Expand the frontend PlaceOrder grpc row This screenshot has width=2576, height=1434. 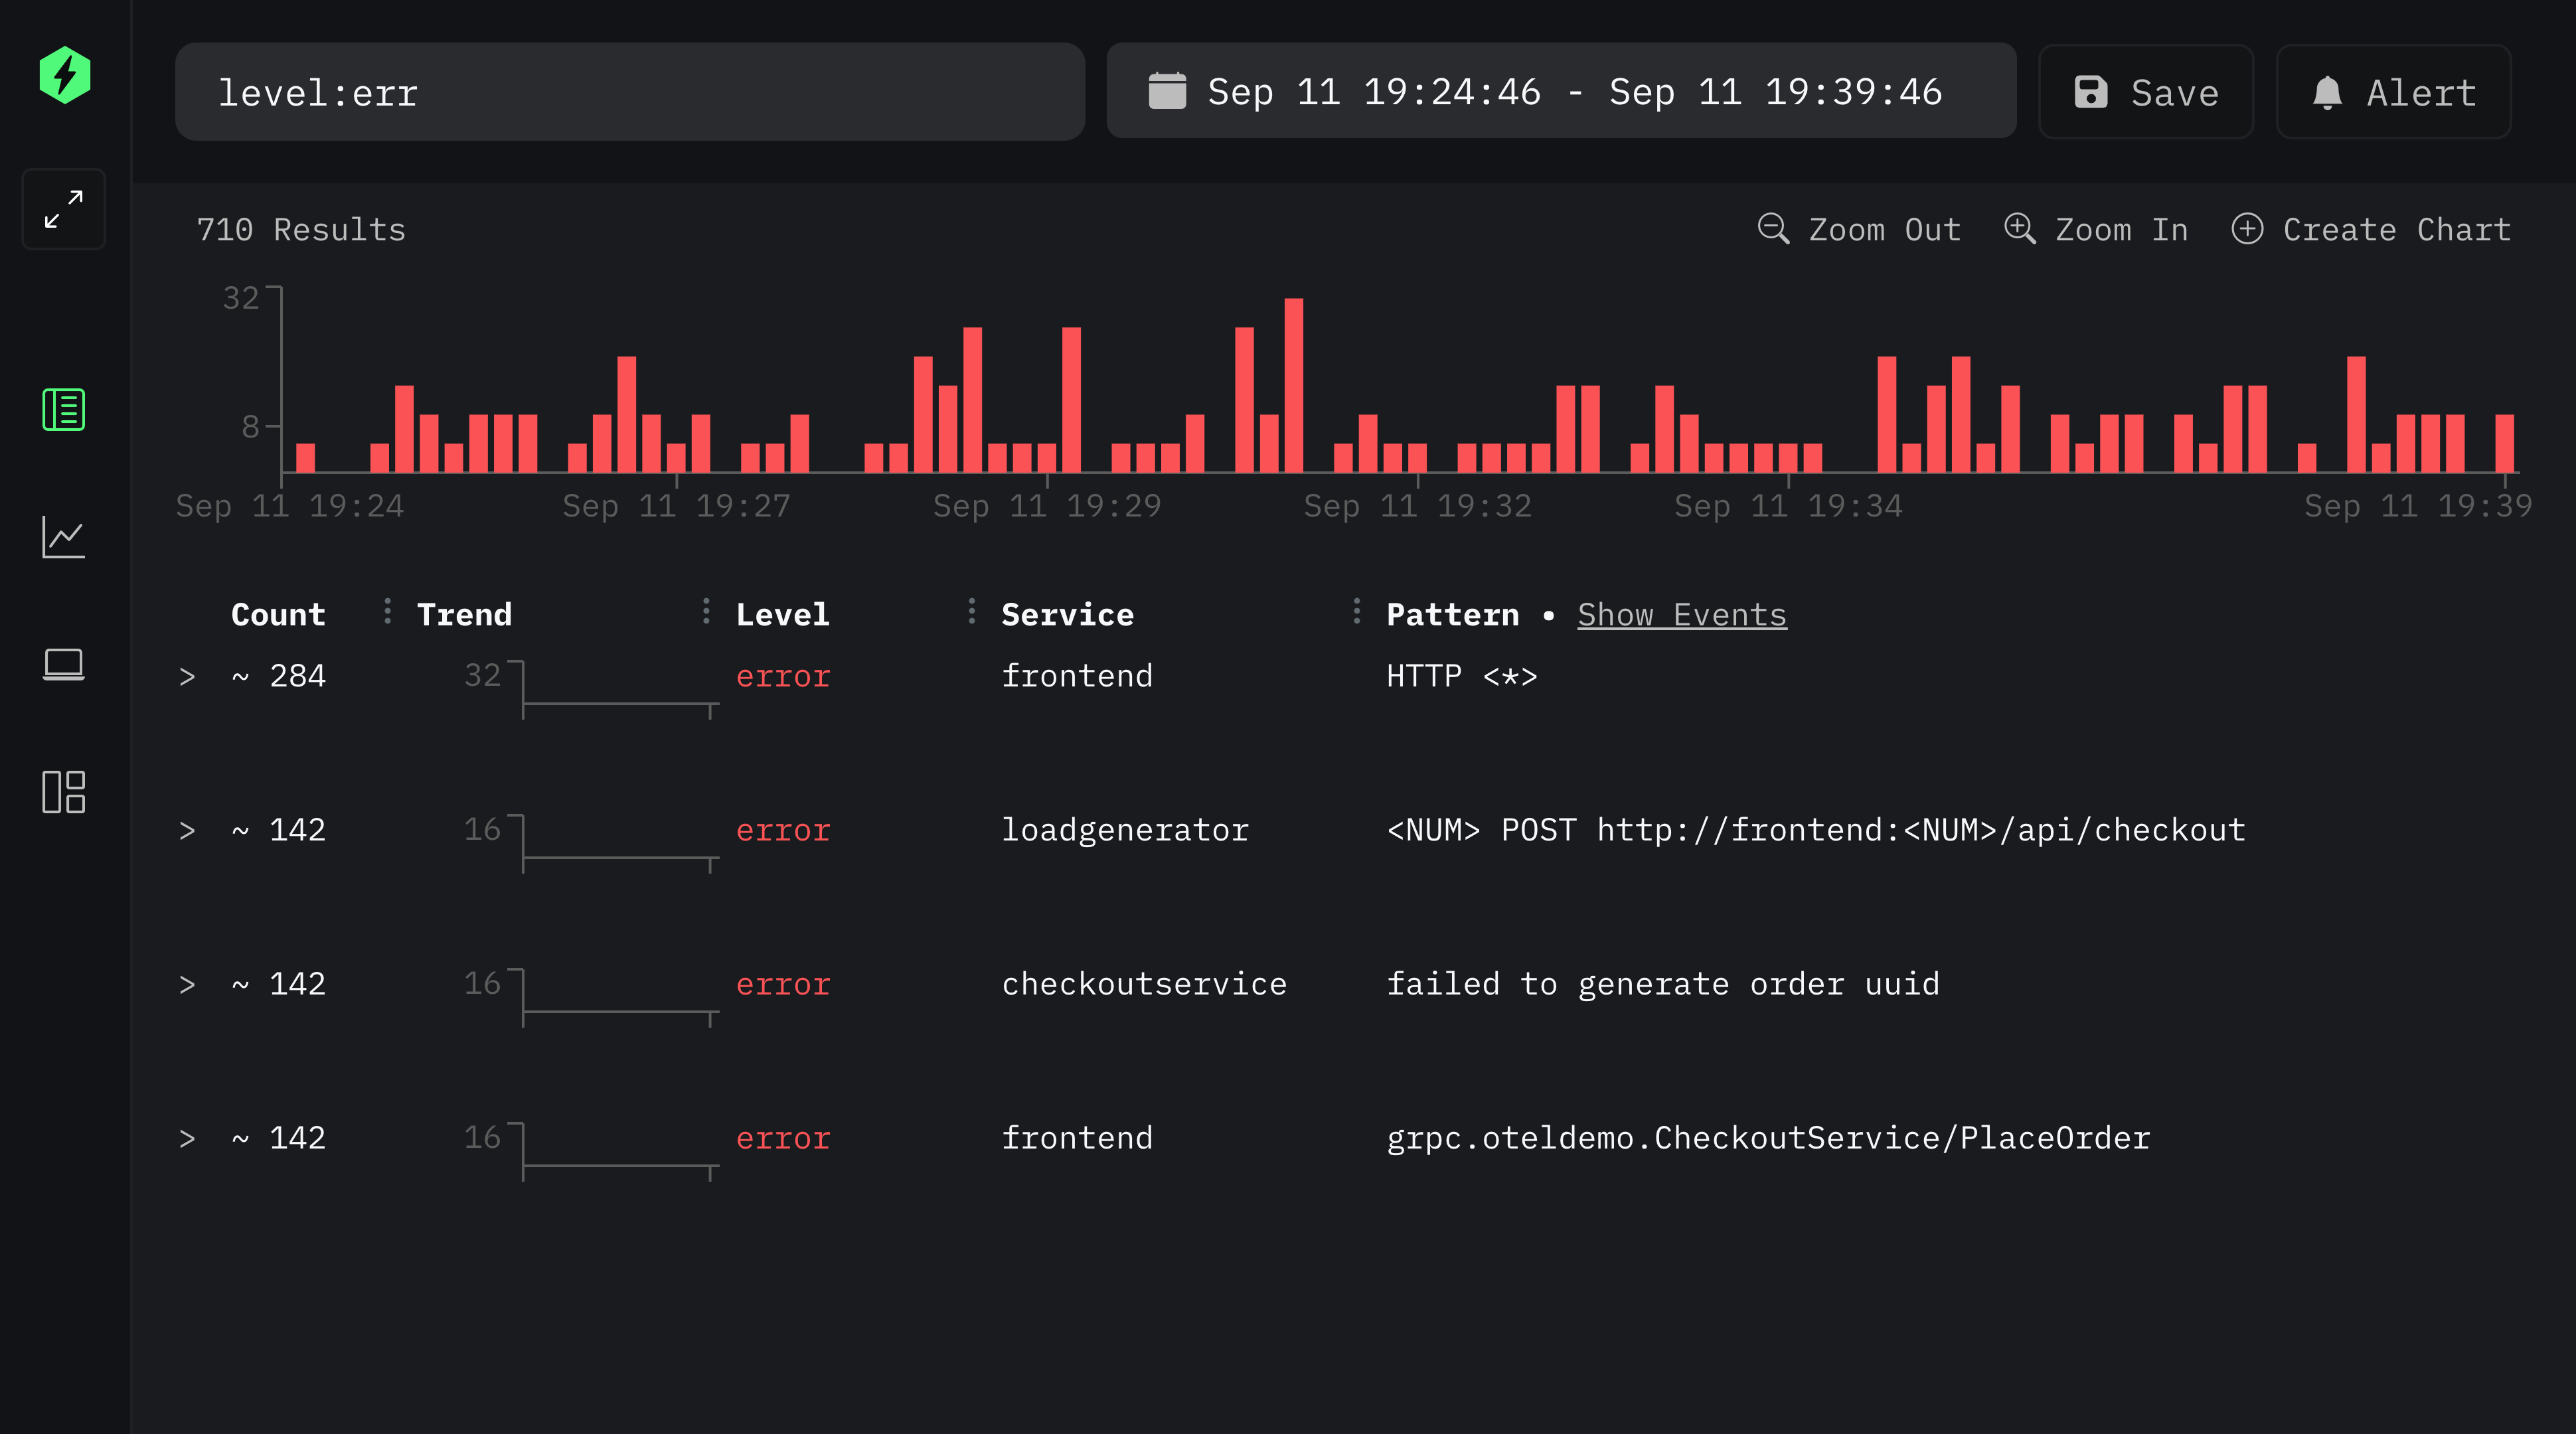tap(187, 1139)
